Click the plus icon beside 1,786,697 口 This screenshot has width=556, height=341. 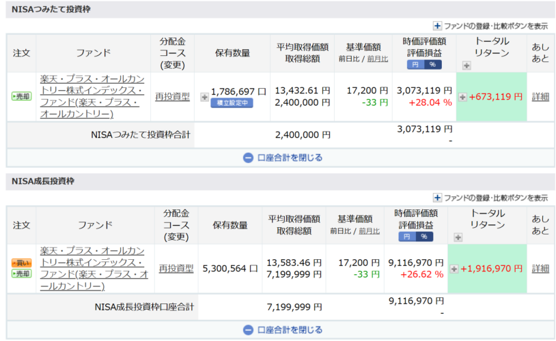tap(204, 97)
